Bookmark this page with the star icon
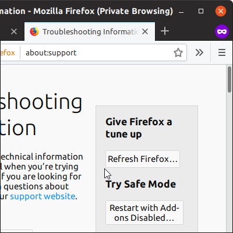 (x=178, y=52)
